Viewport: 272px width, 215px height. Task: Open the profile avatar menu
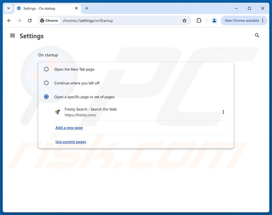[214, 20]
